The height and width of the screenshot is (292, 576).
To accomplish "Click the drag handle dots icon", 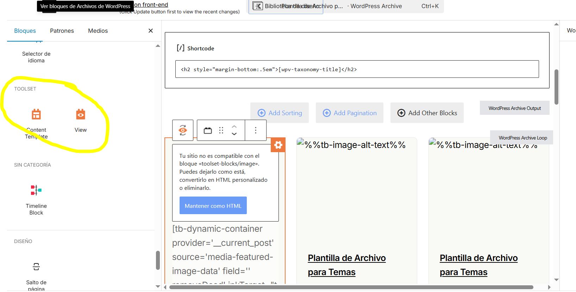I will pos(221,130).
